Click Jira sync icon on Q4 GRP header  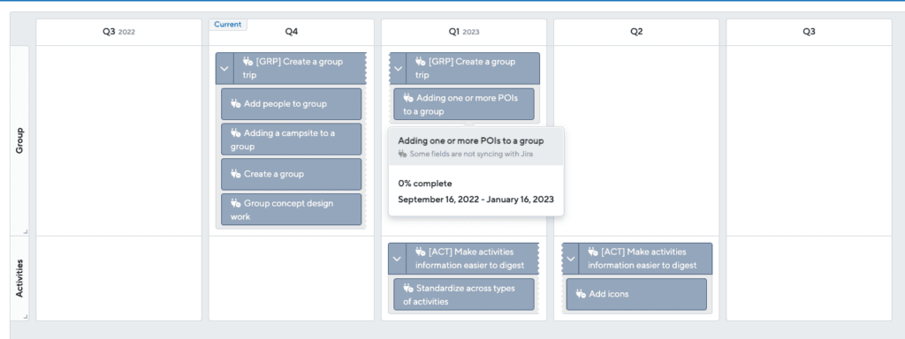tap(248, 62)
